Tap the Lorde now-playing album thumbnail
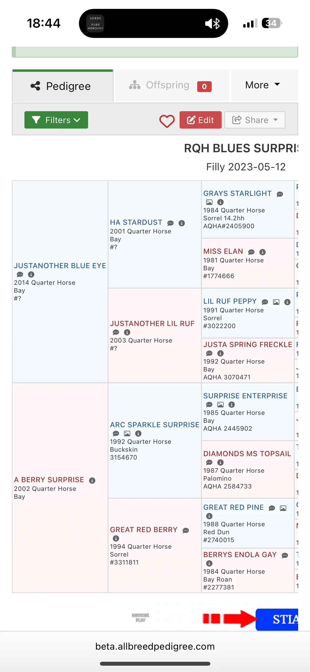This screenshot has height=672, width=310. pos(95,23)
